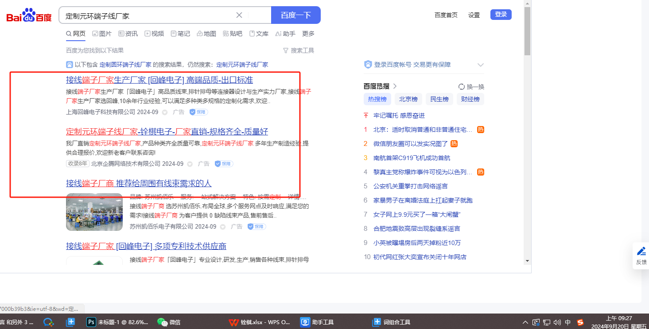This screenshot has height=329, width=649.
Task: Click the Baidu logo
Action: coord(29,16)
